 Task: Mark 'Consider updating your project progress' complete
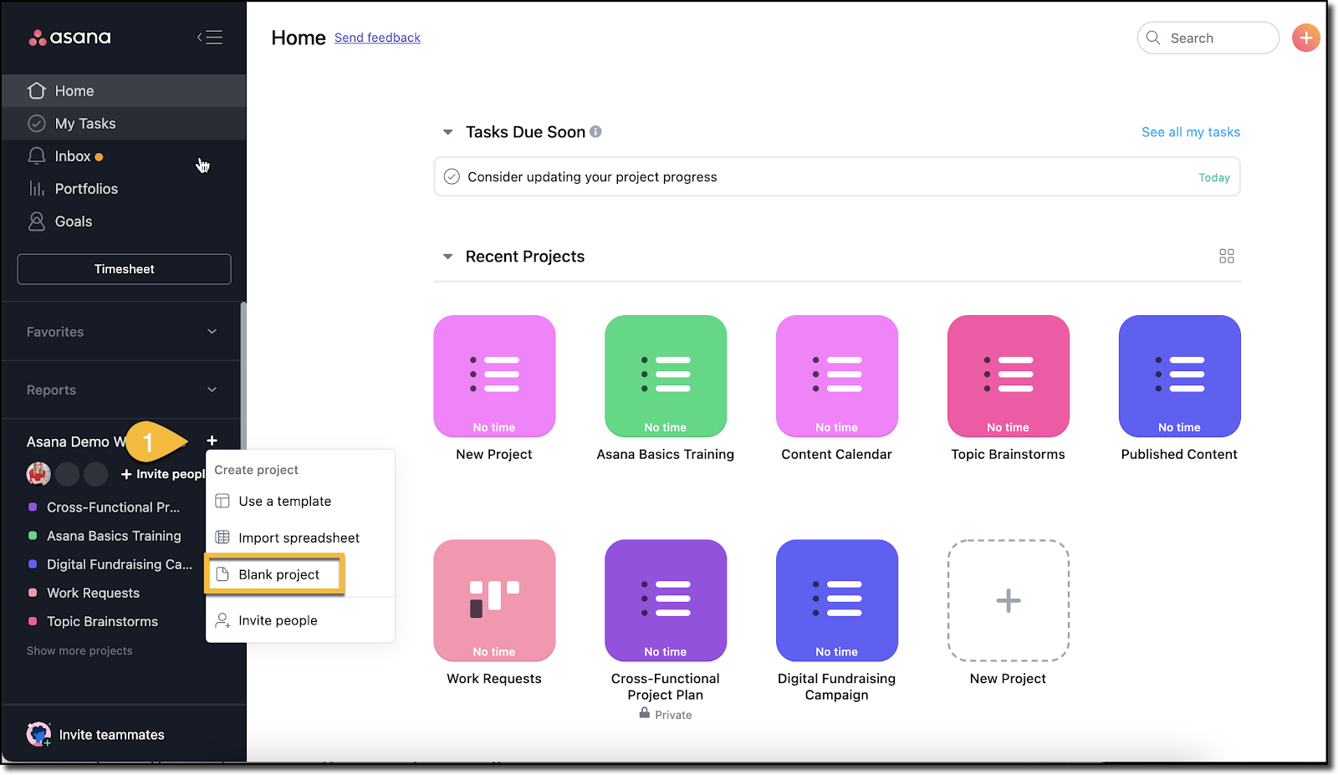click(x=452, y=176)
